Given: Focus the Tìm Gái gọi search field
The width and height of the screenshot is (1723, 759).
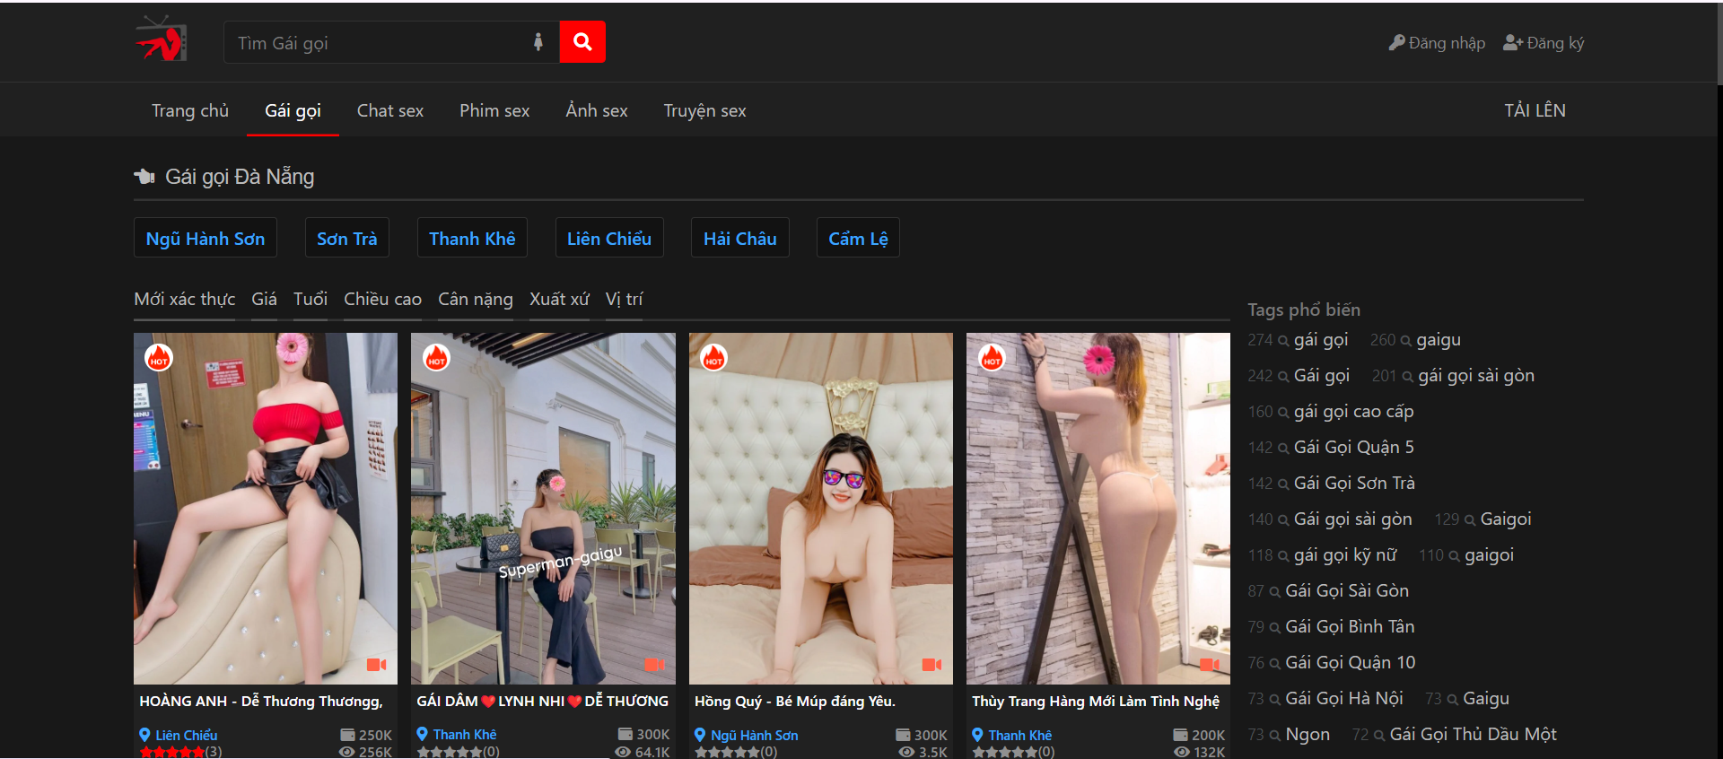Looking at the screenshot, I should click(377, 42).
